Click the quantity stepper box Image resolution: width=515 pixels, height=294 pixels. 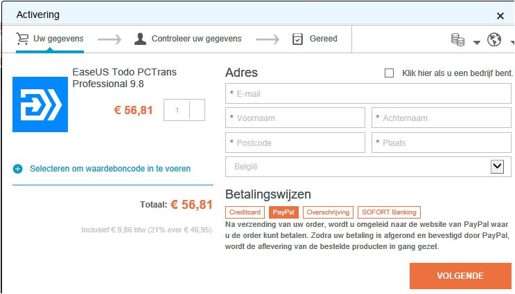[184, 110]
